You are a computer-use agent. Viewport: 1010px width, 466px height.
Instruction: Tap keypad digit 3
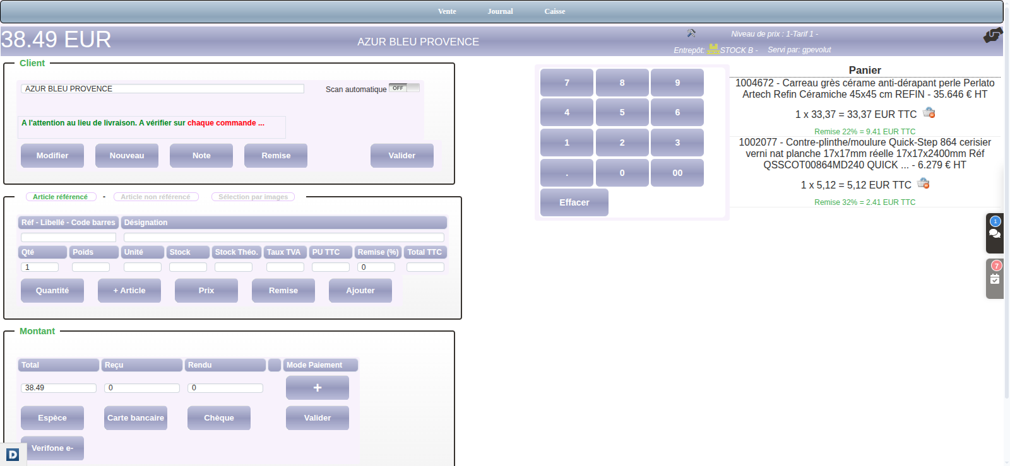pos(677,143)
